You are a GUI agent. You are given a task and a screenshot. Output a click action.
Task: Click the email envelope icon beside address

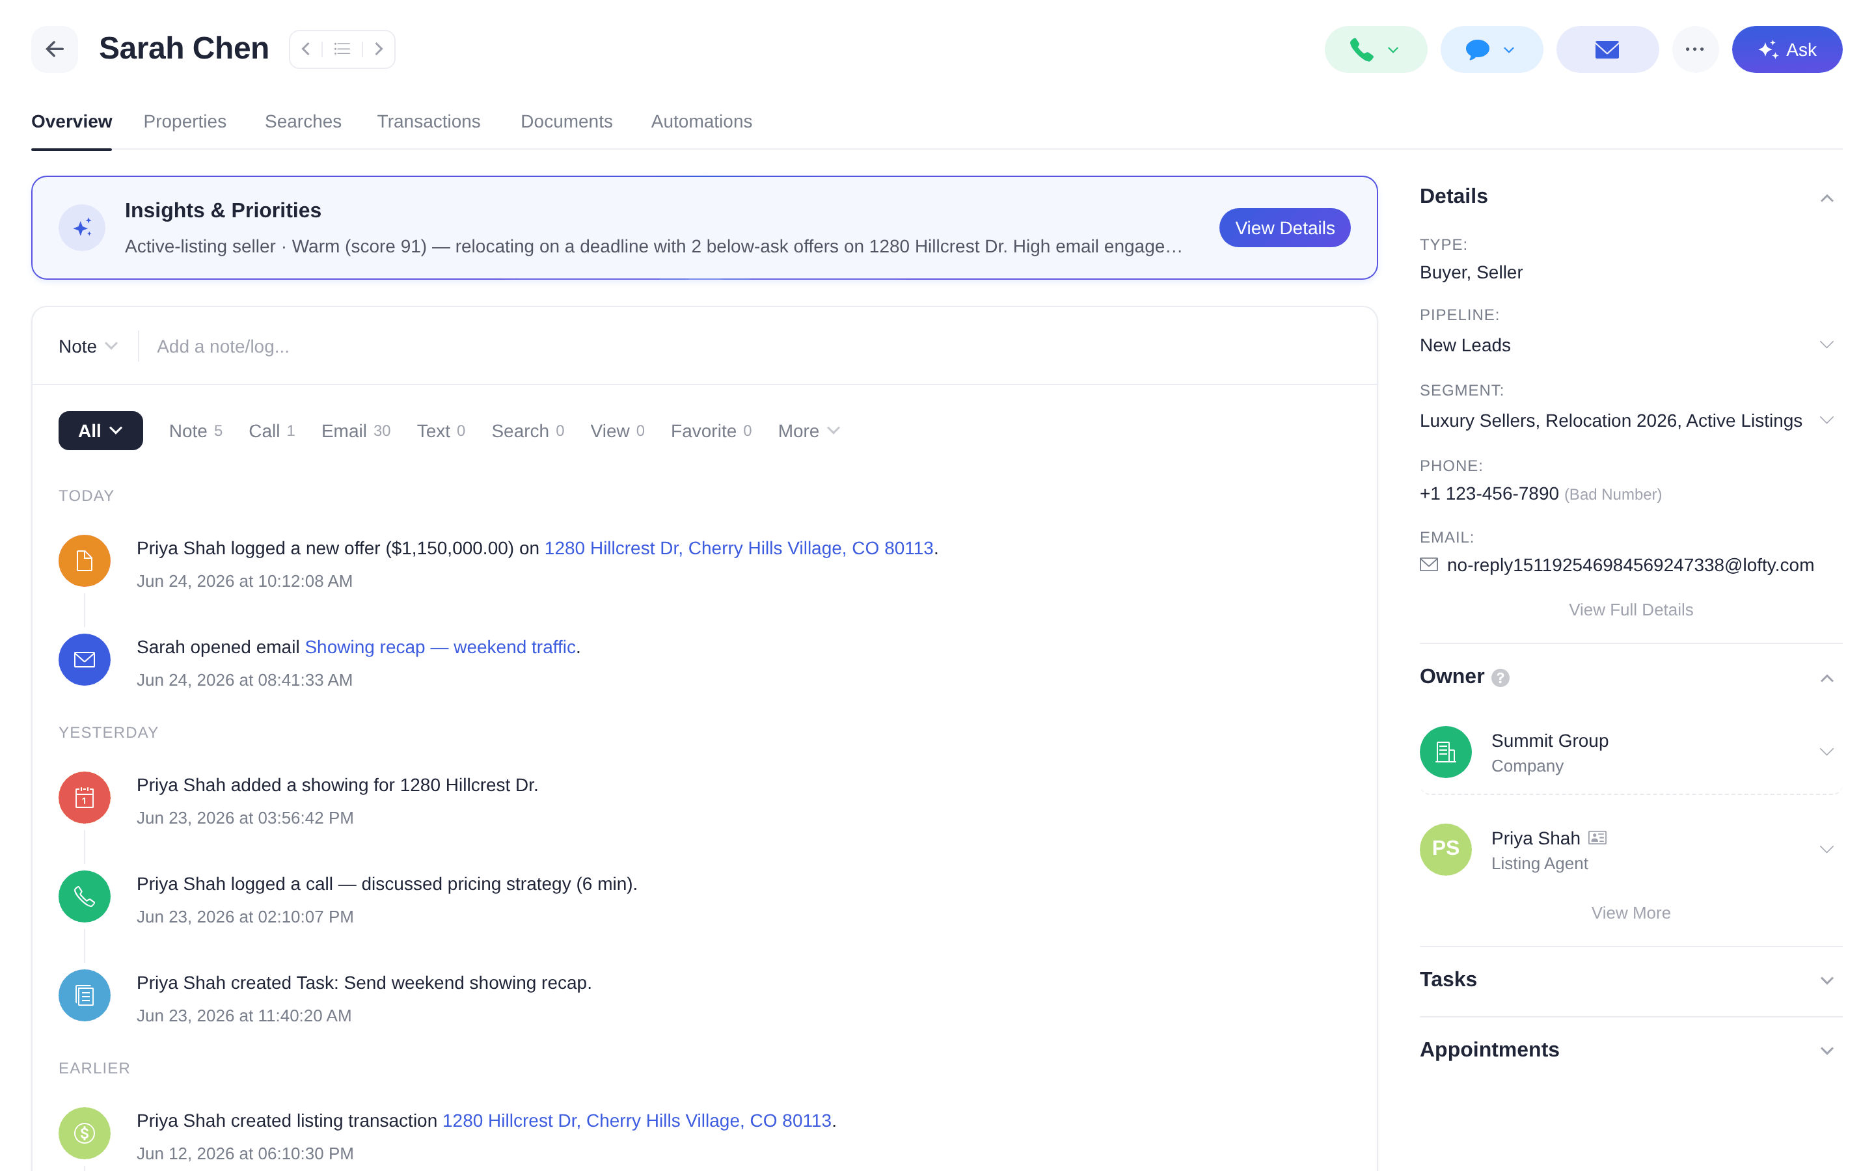pyautogui.click(x=1429, y=565)
